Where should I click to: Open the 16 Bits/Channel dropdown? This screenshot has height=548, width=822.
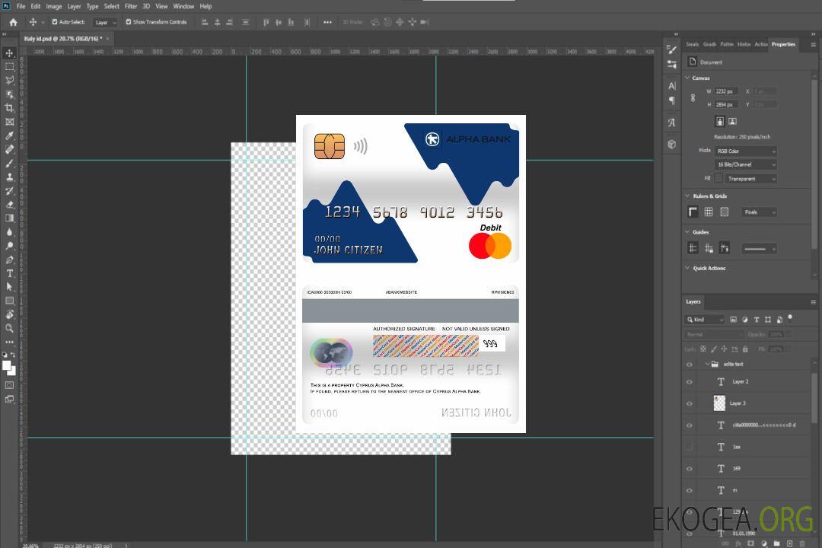[x=745, y=164]
